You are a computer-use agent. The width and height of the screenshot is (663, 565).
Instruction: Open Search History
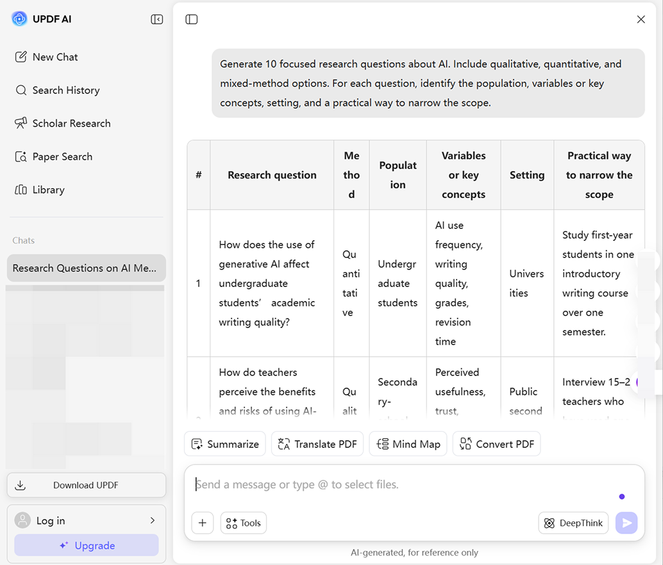[58, 90]
